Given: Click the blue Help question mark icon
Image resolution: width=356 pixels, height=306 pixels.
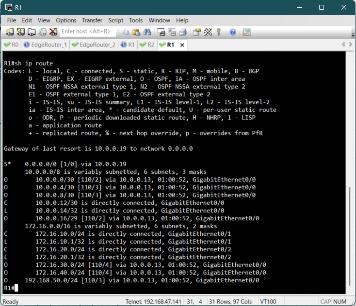Looking at the screenshot, I should click(232, 32).
